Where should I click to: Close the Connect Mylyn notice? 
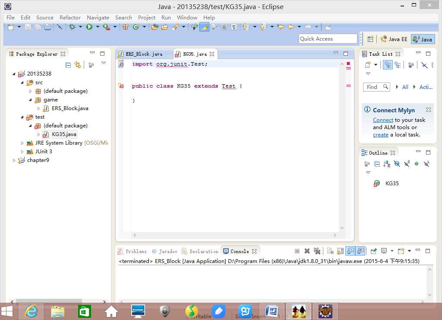(429, 110)
